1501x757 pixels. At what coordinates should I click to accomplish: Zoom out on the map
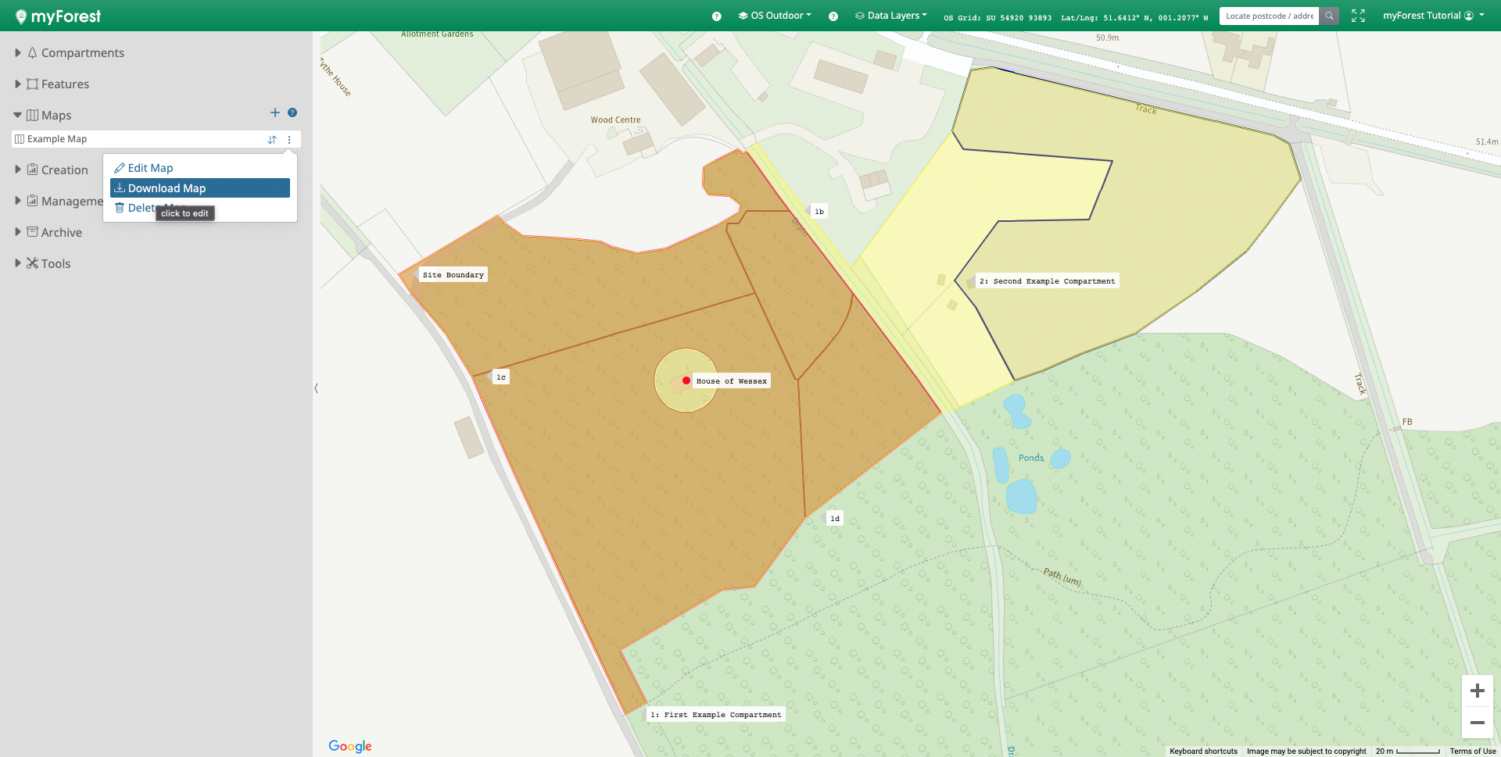coord(1477,723)
